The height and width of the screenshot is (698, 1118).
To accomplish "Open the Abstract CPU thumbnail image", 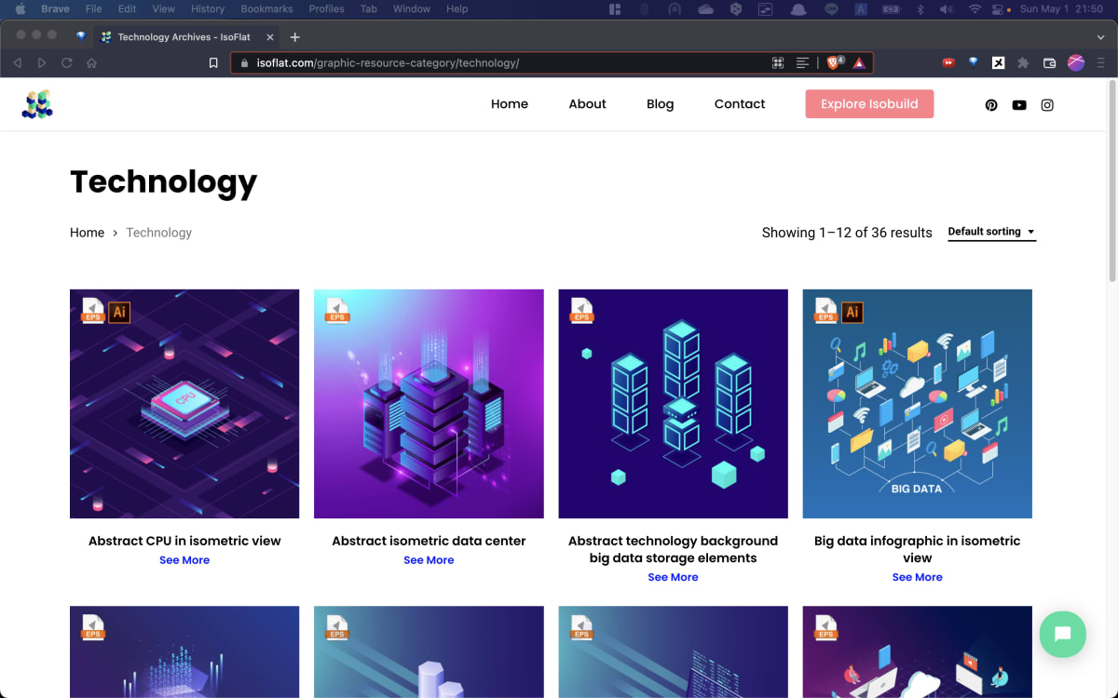I will (x=184, y=404).
